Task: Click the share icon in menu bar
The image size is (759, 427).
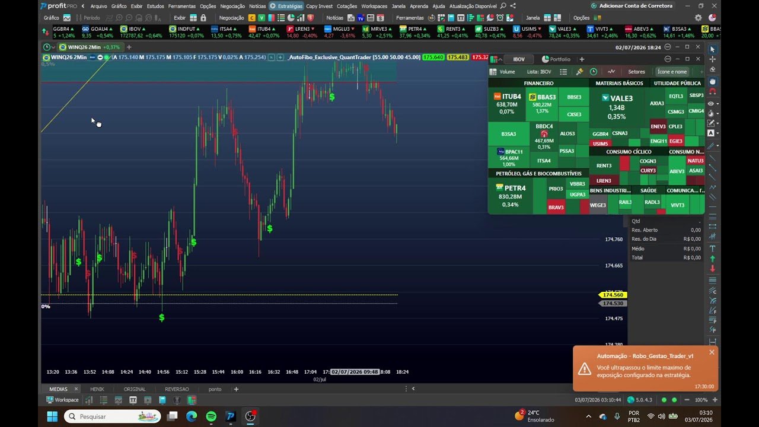Action: click(513, 6)
